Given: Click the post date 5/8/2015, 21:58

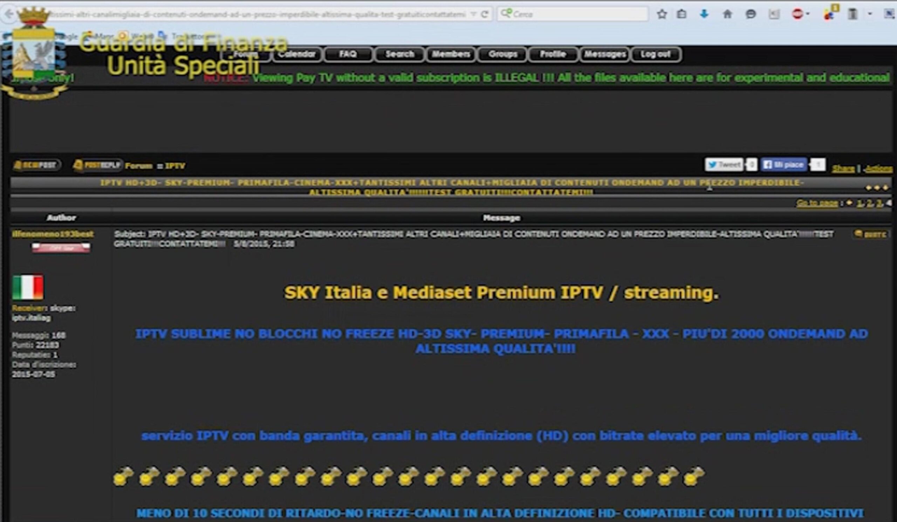Looking at the screenshot, I should click(x=264, y=244).
